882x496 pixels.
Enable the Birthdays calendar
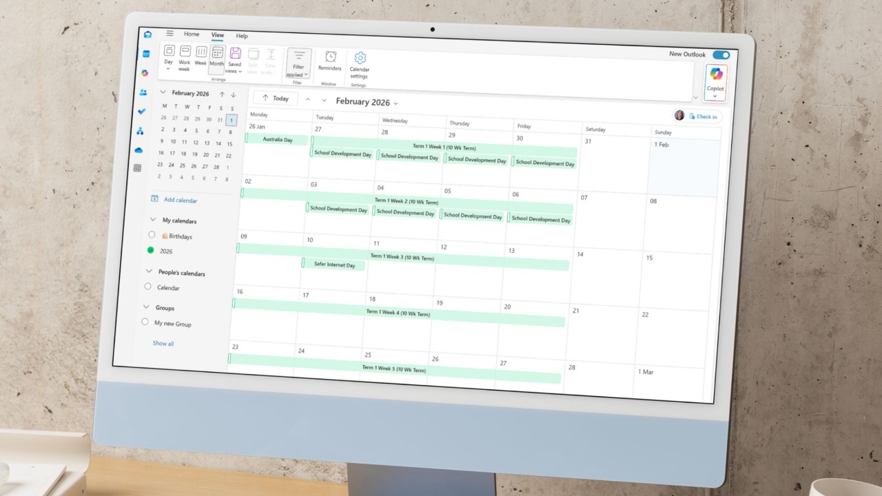(x=152, y=235)
